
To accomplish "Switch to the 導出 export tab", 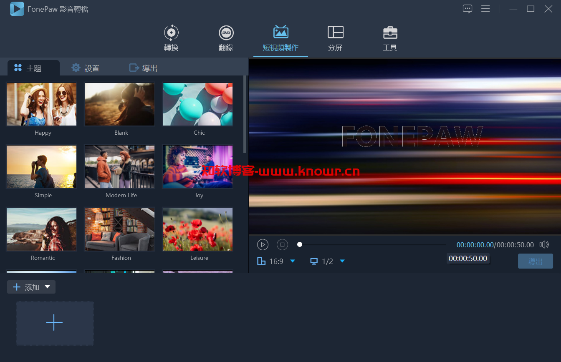I will click(x=143, y=68).
